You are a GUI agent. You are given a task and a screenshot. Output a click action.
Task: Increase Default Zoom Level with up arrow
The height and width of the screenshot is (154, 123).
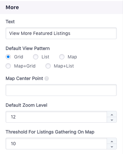coord(112,114)
